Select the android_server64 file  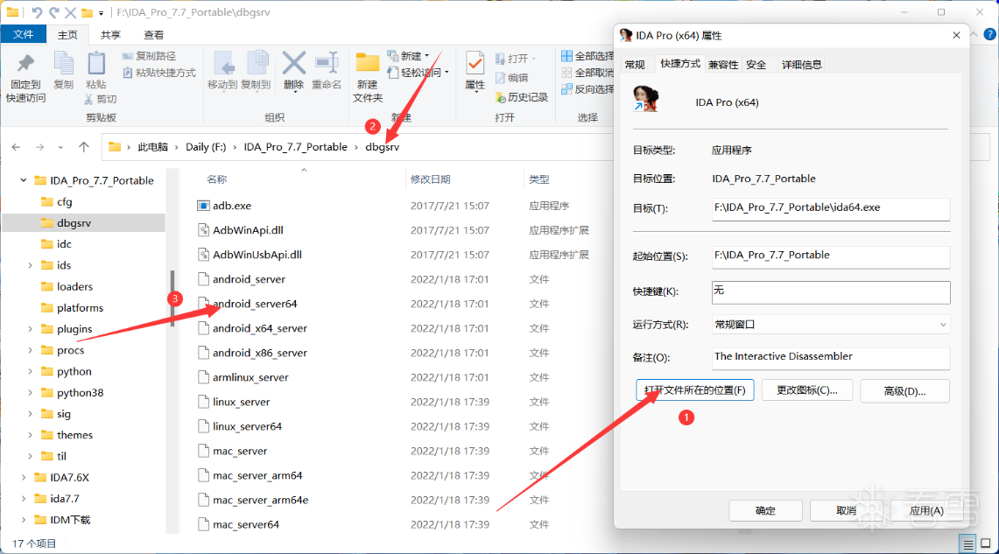pos(255,304)
